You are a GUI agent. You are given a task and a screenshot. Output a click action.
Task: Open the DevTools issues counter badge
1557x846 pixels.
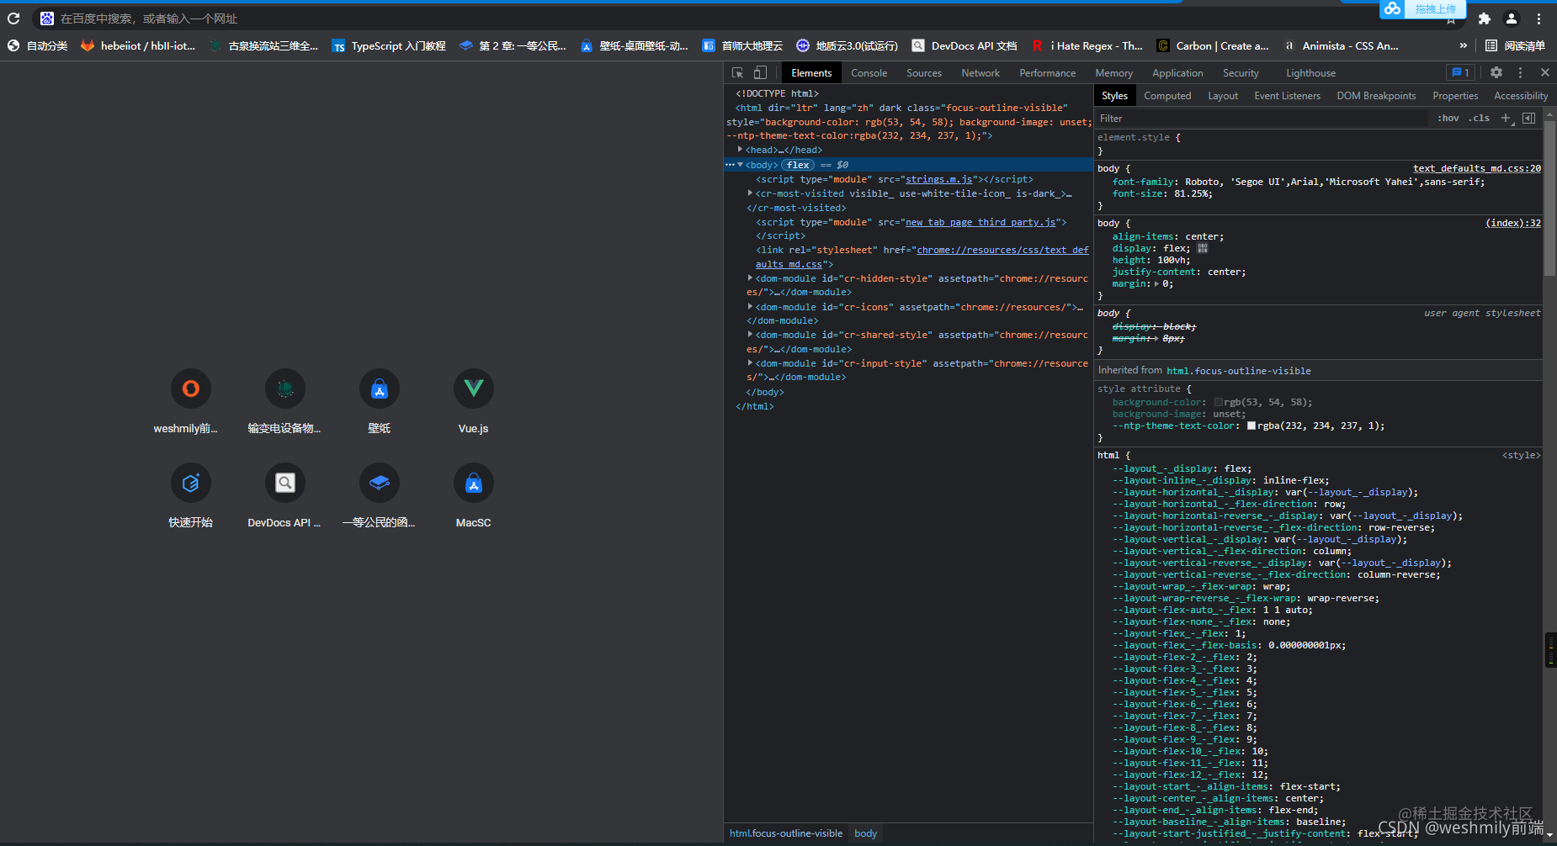(1460, 73)
